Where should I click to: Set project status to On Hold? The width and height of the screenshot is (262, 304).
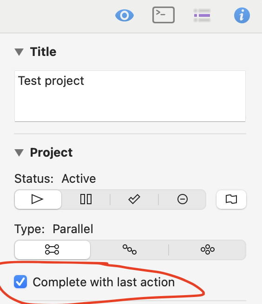coord(86,200)
